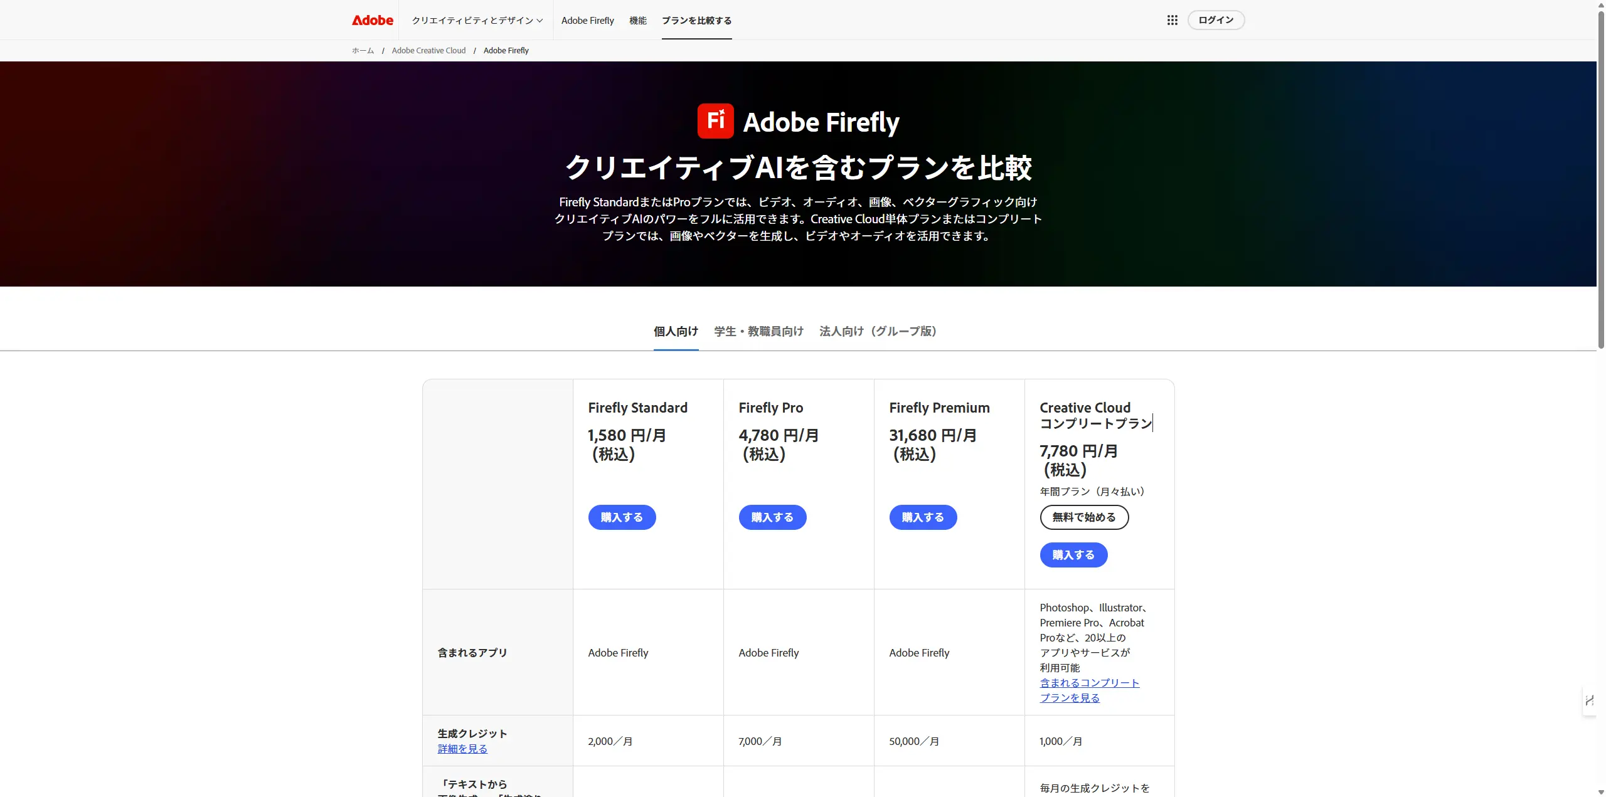
Task: Select the プランを比較する nav item
Action: (696, 21)
